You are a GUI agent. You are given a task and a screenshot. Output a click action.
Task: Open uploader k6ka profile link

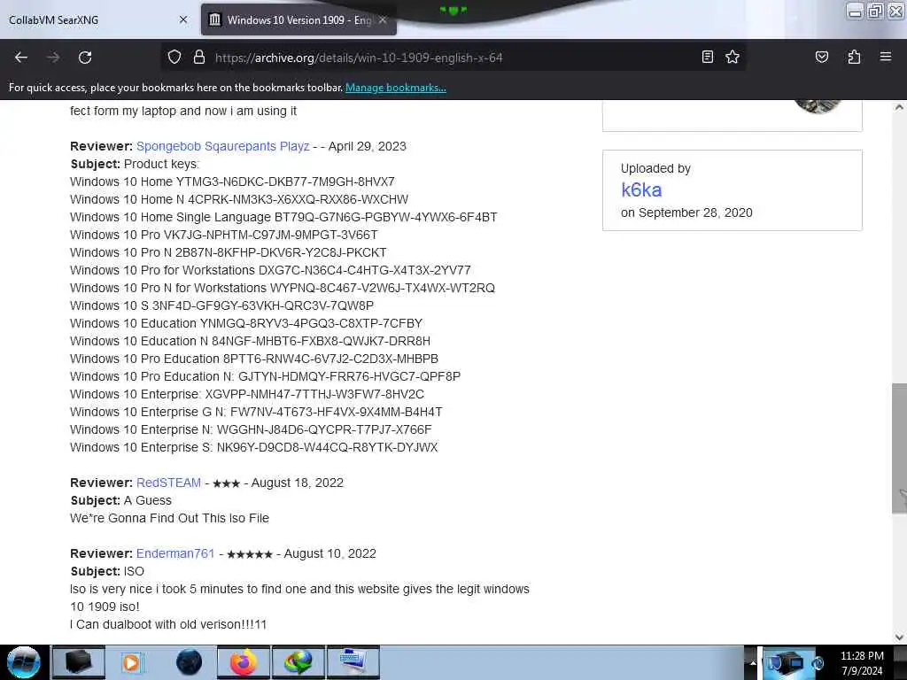(641, 189)
